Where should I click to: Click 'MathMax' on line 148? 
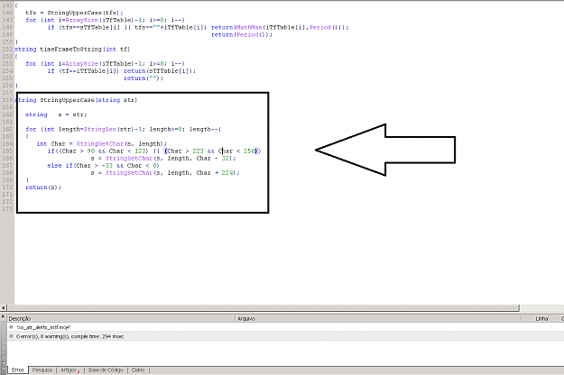click(249, 27)
